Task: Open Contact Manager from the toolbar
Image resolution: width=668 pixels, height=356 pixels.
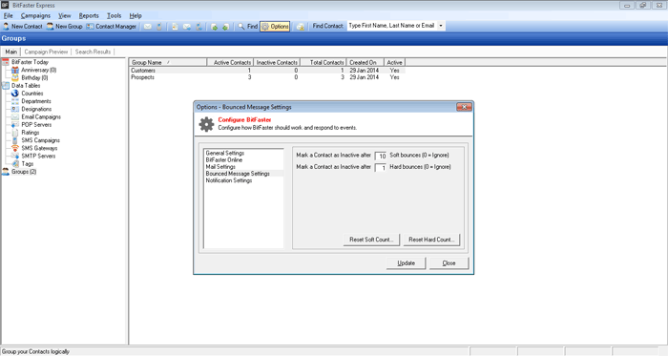Action: point(112,27)
